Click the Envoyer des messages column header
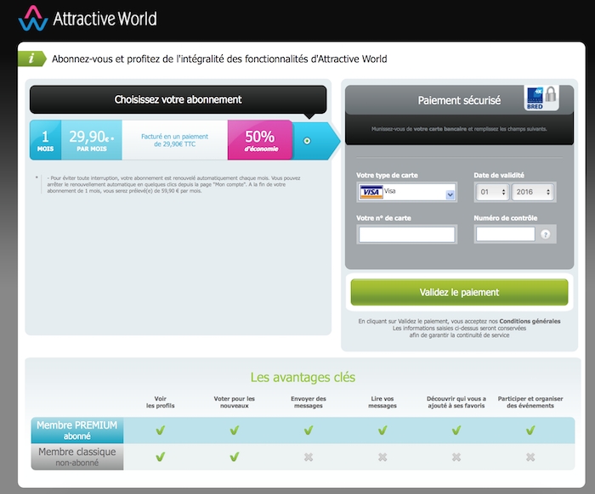595x494 pixels. point(308,402)
